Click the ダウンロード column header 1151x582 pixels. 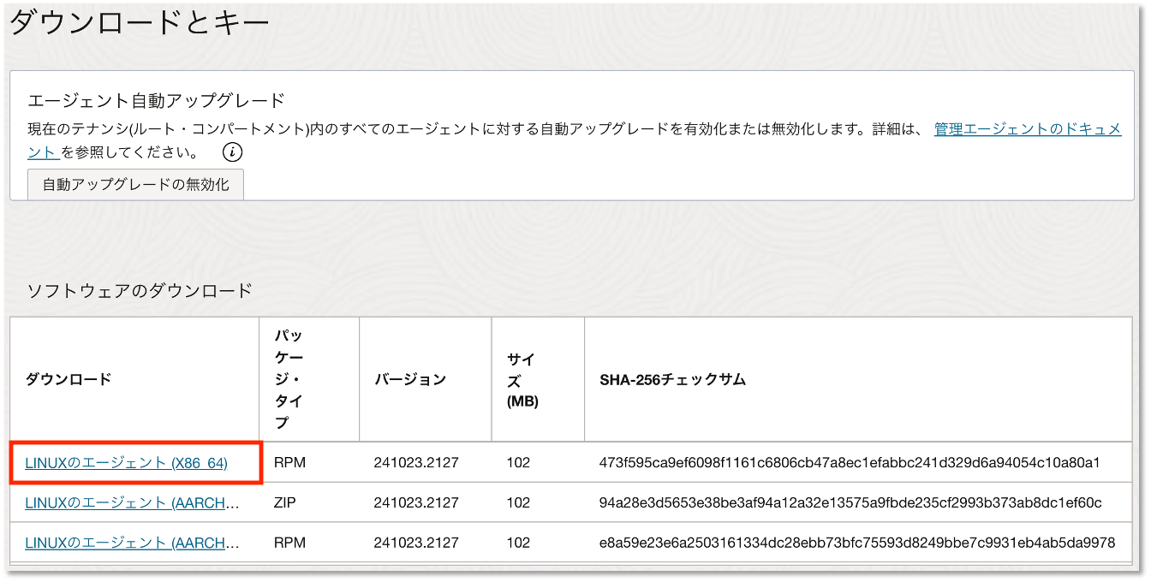pos(68,379)
